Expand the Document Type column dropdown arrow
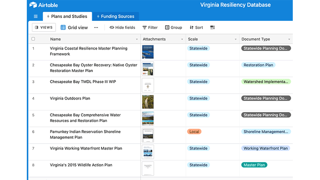This screenshot has height=180, width=320. click(x=289, y=40)
